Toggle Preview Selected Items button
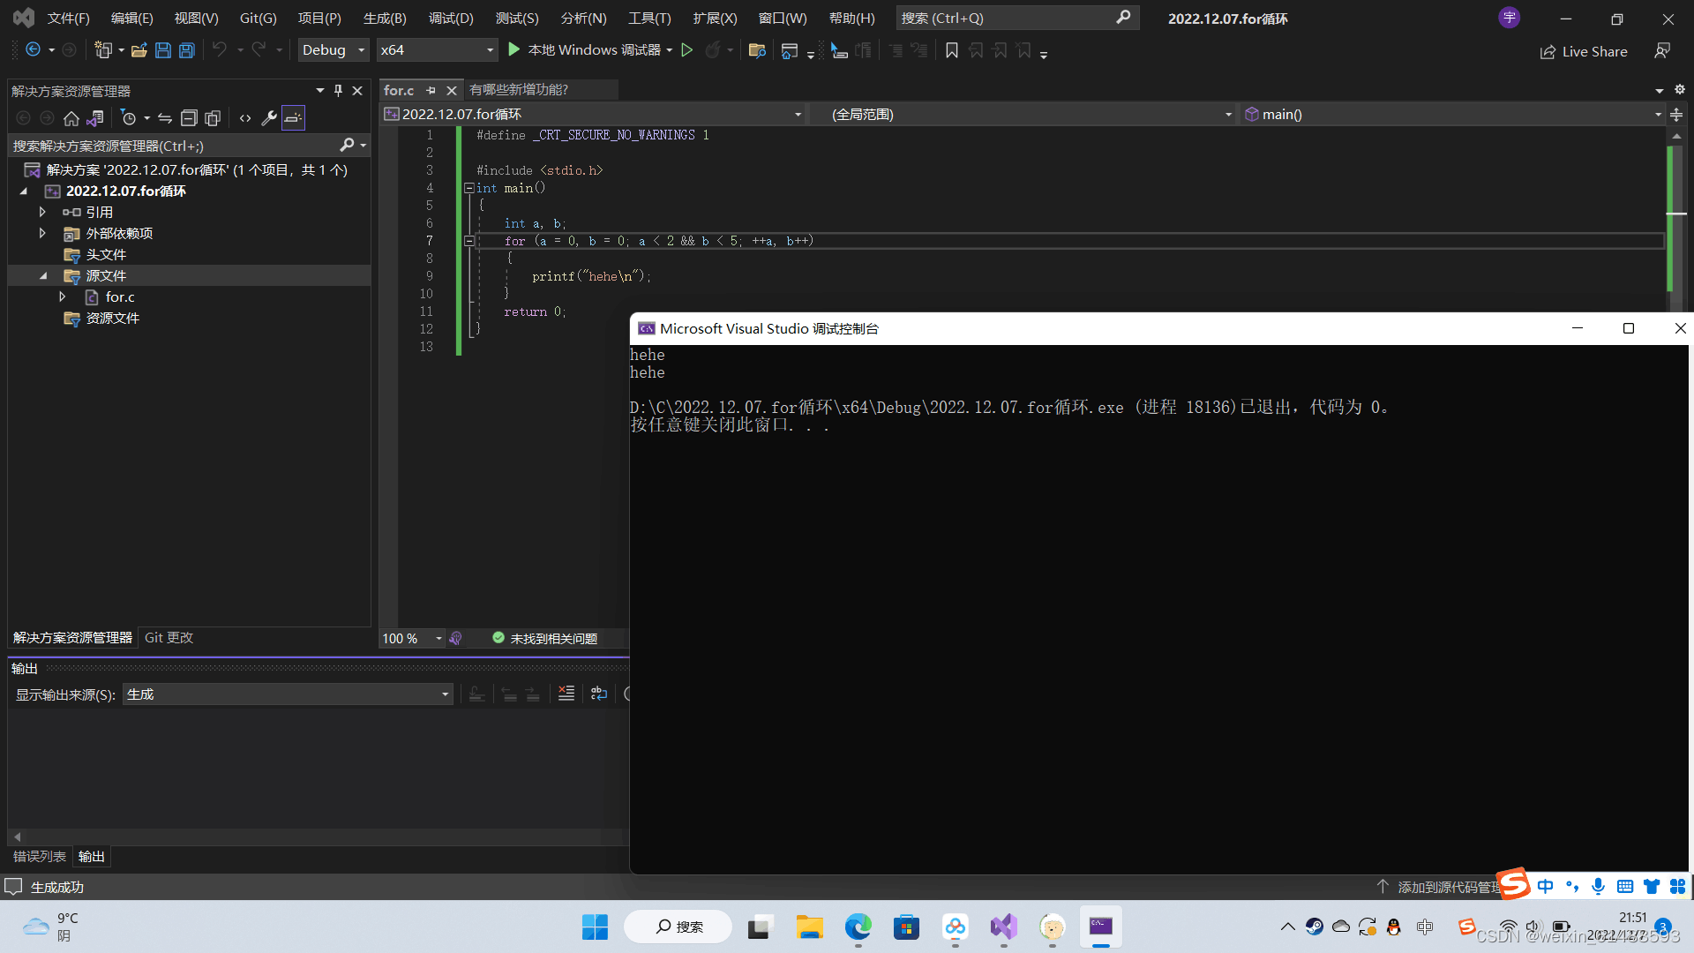1694x953 pixels. (x=293, y=117)
